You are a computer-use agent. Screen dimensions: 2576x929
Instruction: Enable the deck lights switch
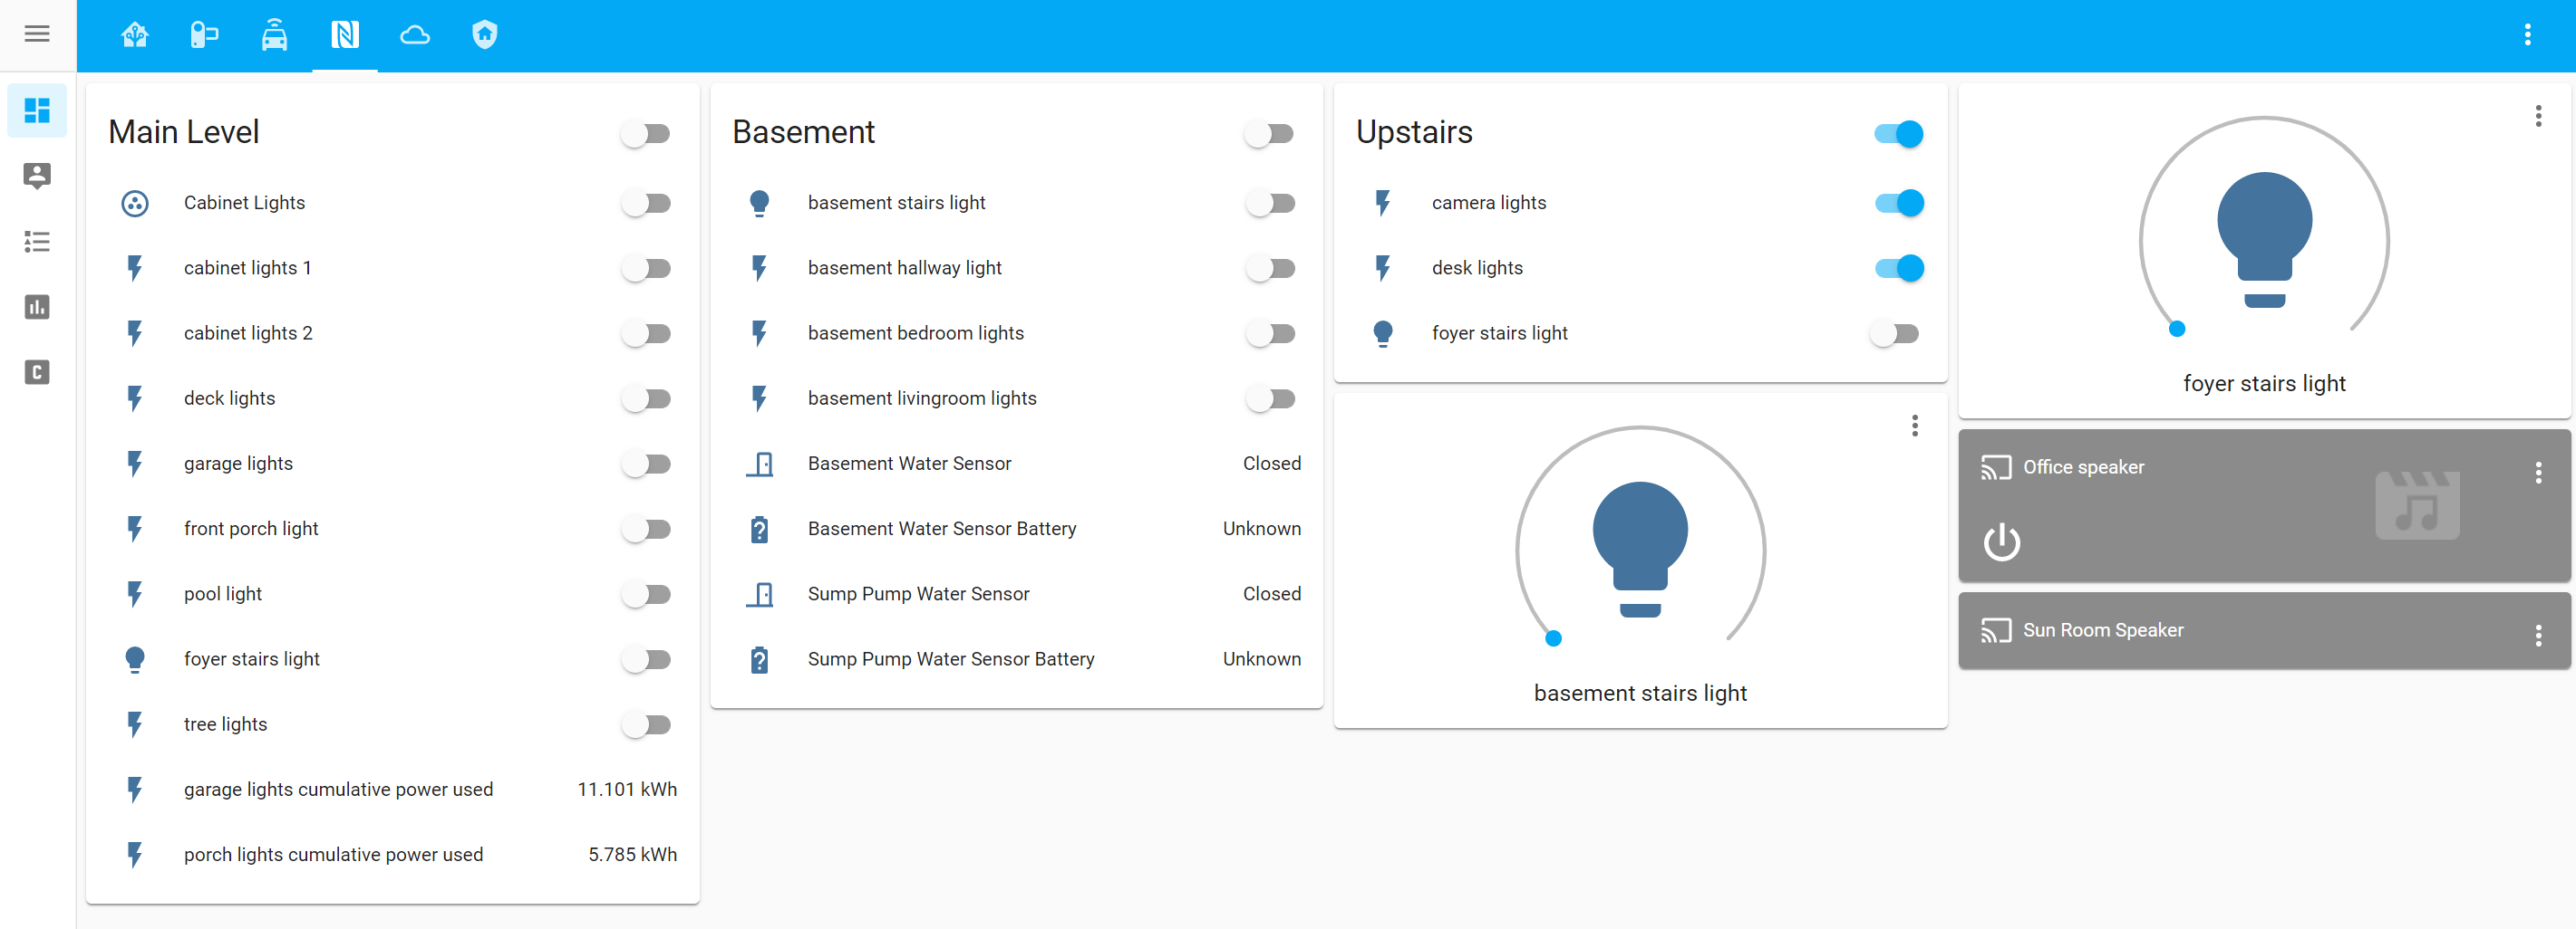(x=645, y=398)
